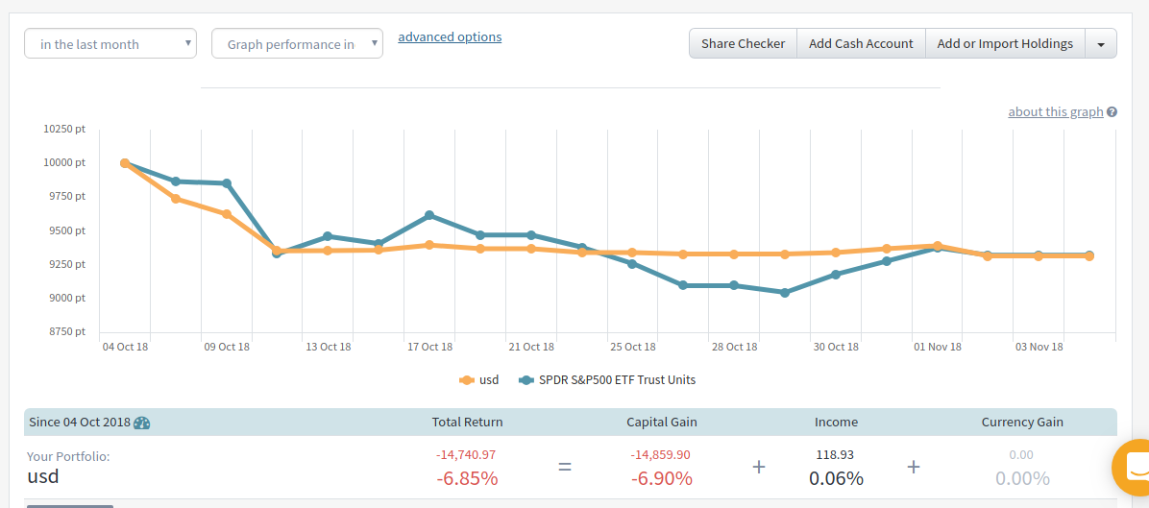Click the starting data point at 10000 pt
This screenshot has width=1149, height=508.
[x=125, y=163]
